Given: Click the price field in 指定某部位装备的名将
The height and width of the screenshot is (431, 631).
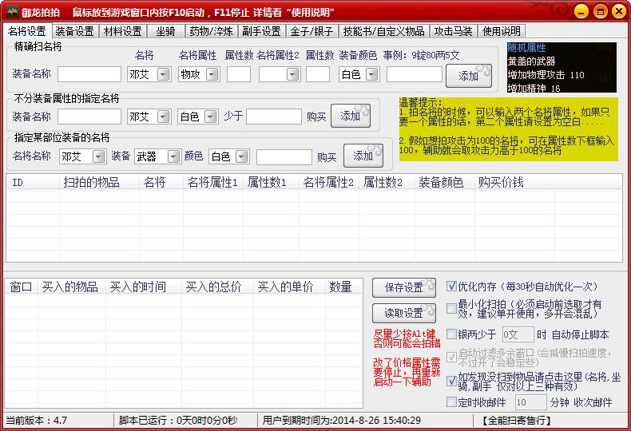Looking at the screenshot, I should [284, 156].
